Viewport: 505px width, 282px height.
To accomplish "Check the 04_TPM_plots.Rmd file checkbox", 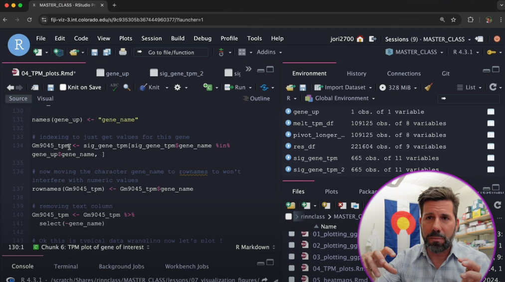I will click(x=292, y=268).
